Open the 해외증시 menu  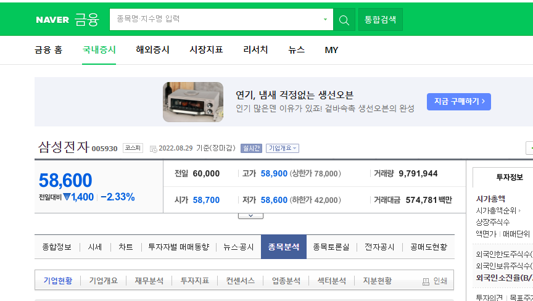click(152, 50)
